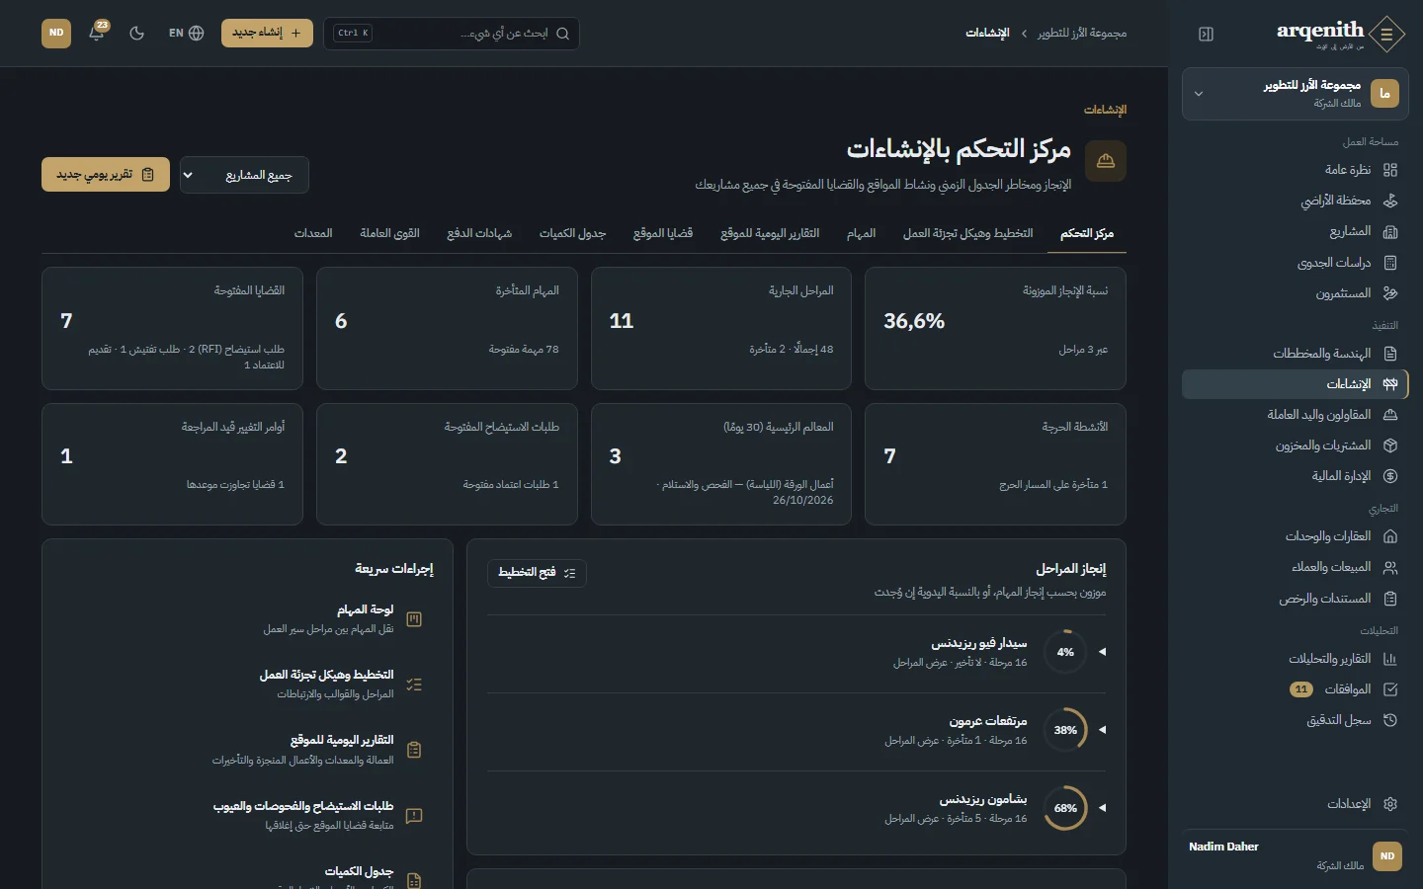This screenshot has width=1423, height=889.
Task: Expand the مرتفعات عرمون row arrow
Action: tap(1102, 730)
